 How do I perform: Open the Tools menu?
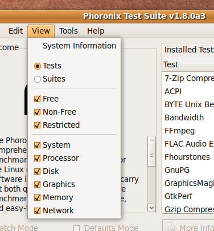click(x=68, y=31)
